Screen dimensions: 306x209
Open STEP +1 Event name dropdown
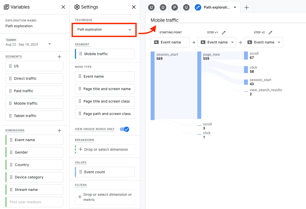point(232,42)
